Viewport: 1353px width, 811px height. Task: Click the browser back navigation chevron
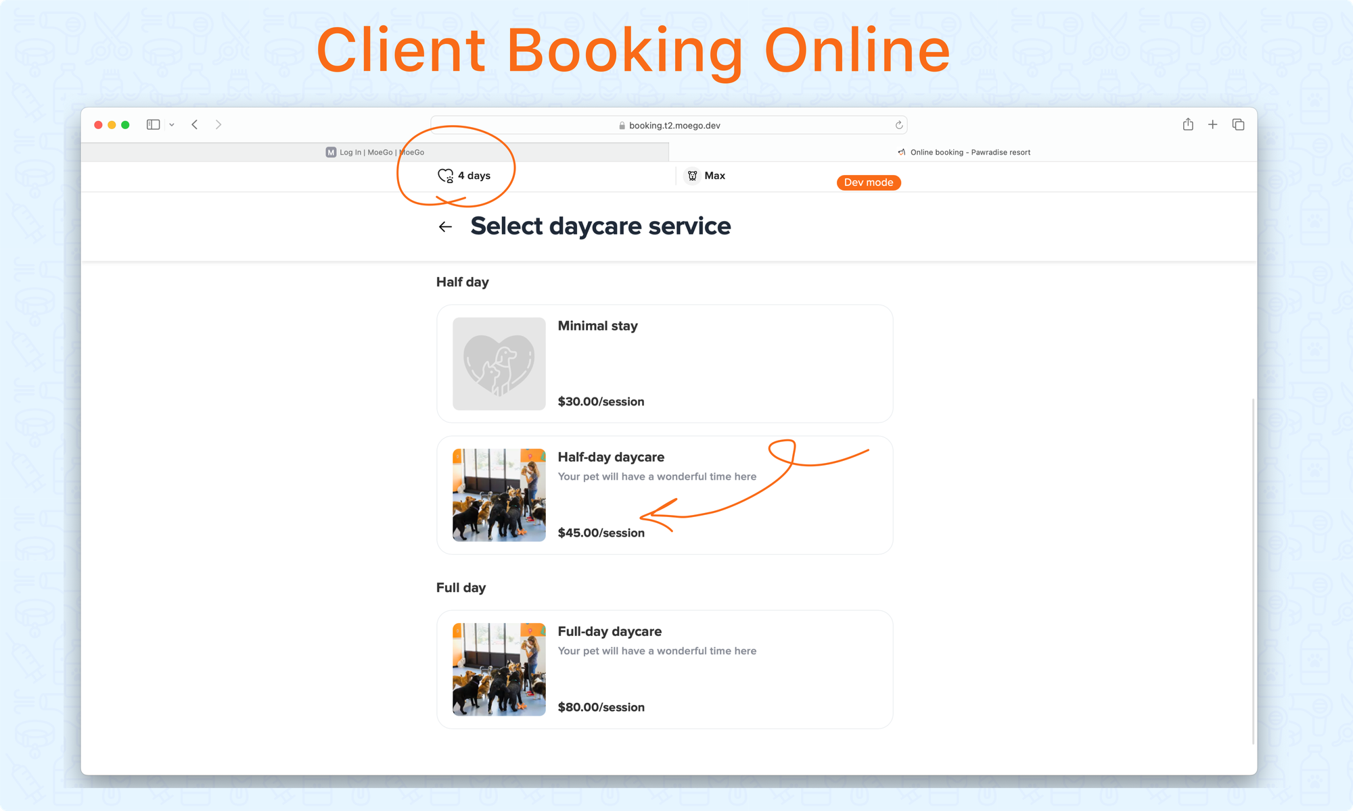click(x=195, y=124)
